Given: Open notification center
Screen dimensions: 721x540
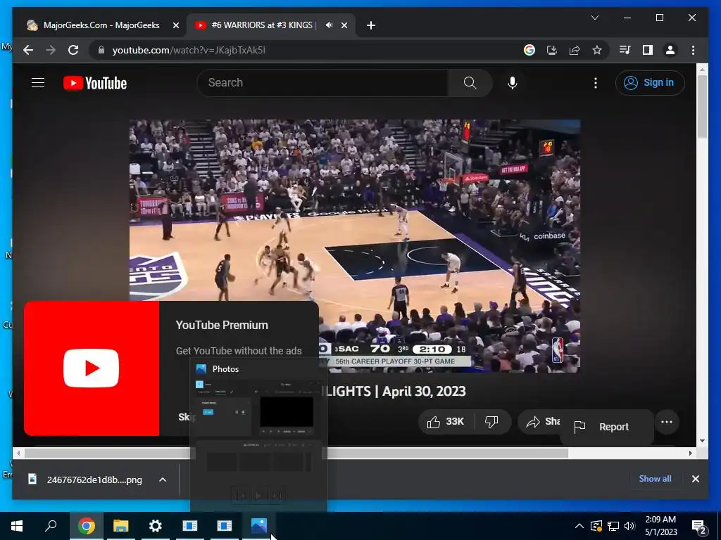Looking at the screenshot, I should pyautogui.click(x=699, y=526).
